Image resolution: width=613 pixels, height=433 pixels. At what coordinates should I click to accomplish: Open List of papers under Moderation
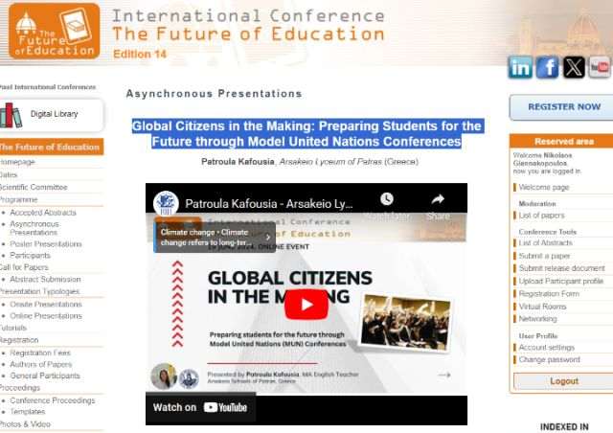pyautogui.click(x=541, y=216)
